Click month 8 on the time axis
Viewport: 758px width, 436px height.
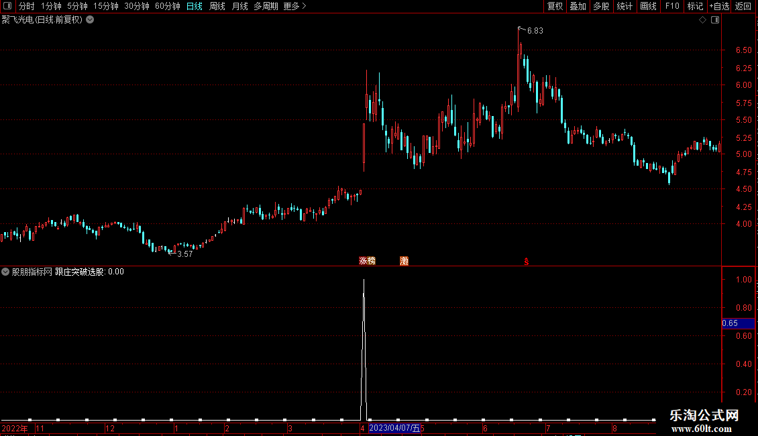click(614, 428)
